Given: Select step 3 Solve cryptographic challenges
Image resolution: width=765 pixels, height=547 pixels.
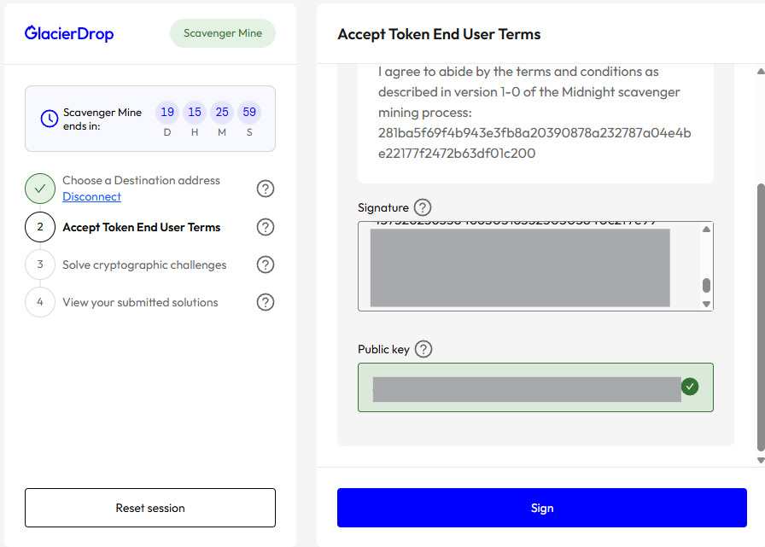Looking at the screenshot, I should coord(143,265).
